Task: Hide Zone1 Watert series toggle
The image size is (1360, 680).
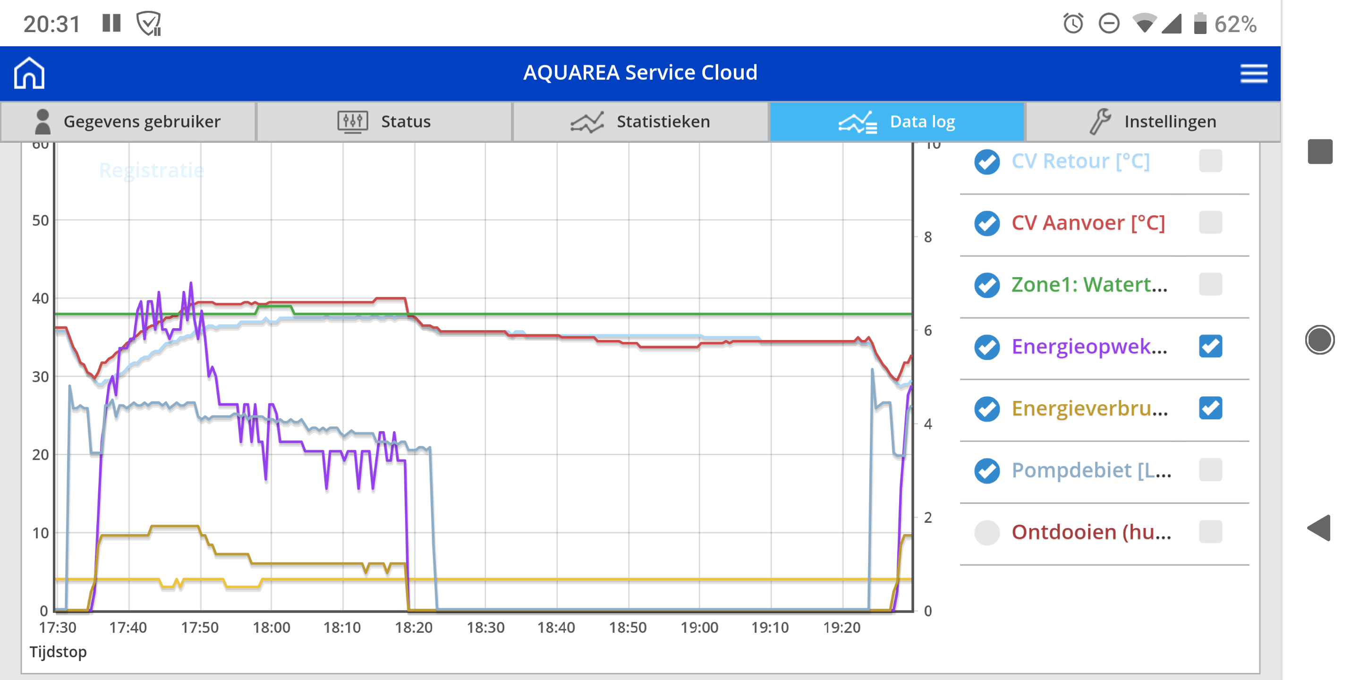Action: 987,285
